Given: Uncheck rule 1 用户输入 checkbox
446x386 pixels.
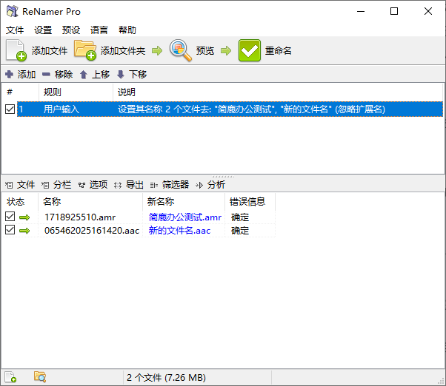Looking at the screenshot, I should 10,109.
